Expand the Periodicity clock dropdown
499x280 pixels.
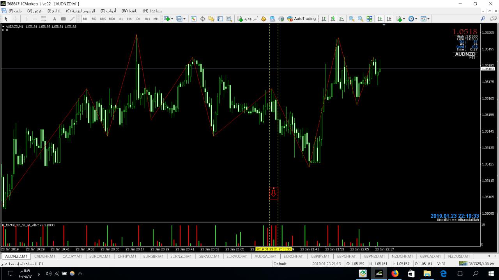point(416,19)
